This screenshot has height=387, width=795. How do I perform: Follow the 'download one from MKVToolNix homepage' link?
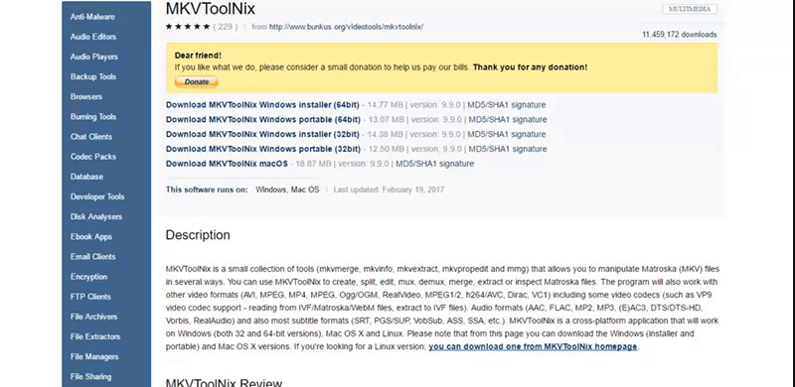(x=533, y=347)
